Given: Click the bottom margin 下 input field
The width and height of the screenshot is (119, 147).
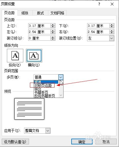Looking at the screenshot, I should point(98,26).
